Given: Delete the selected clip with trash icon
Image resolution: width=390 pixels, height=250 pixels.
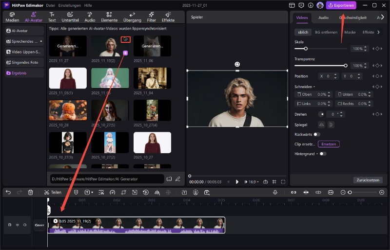Looking at the screenshot, I should pos(30,192).
